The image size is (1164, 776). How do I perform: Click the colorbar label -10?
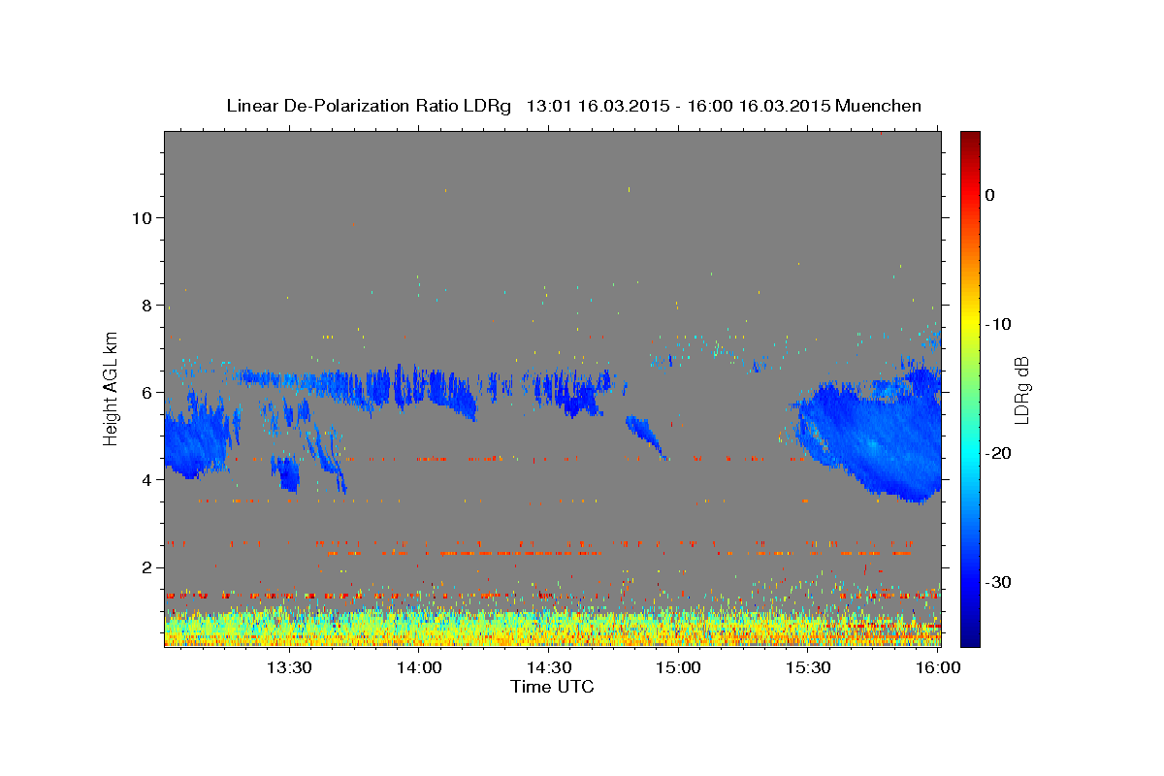pyautogui.click(x=999, y=324)
